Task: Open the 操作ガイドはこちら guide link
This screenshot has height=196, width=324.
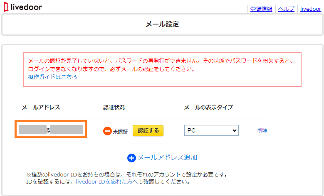Action: point(52,77)
